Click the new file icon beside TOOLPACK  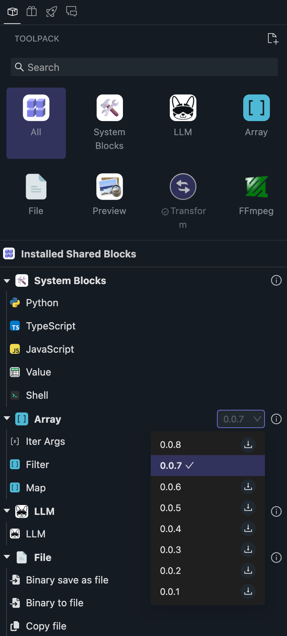(273, 38)
